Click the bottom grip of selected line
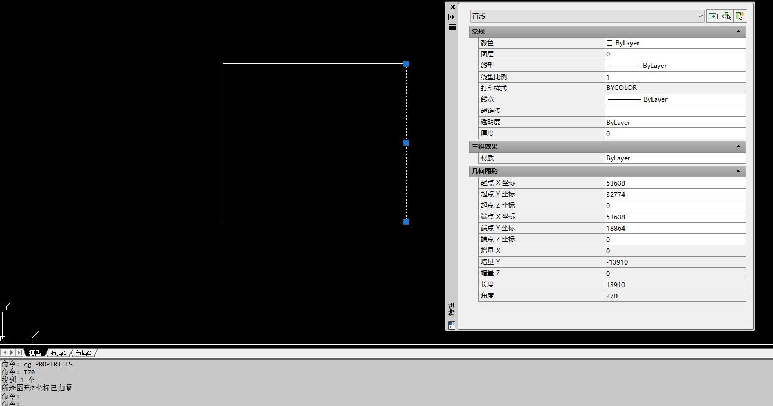This screenshot has width=773, height=406. [x=406, y=222]
